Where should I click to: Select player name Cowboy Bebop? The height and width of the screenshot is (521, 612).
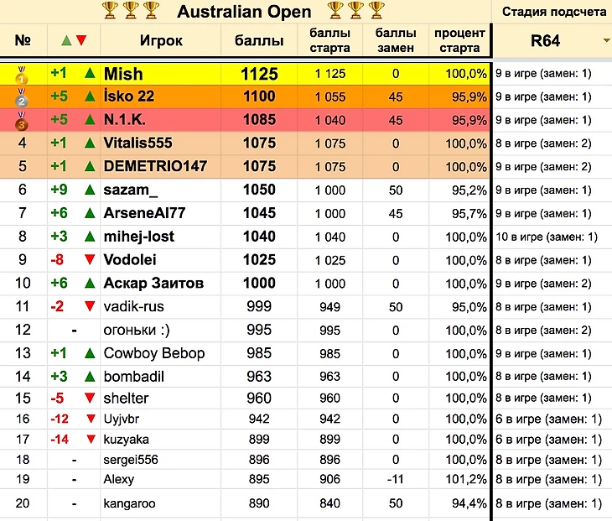click(153, 353)
